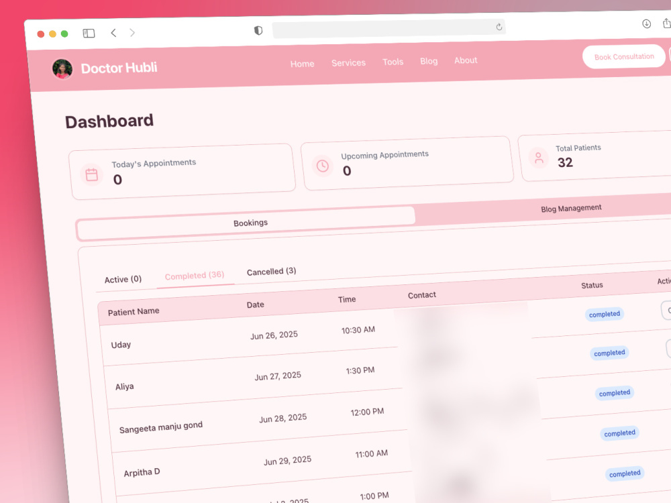Open the Tools nav link
This screenshot has width=671, height=503.
click(393, 62)
